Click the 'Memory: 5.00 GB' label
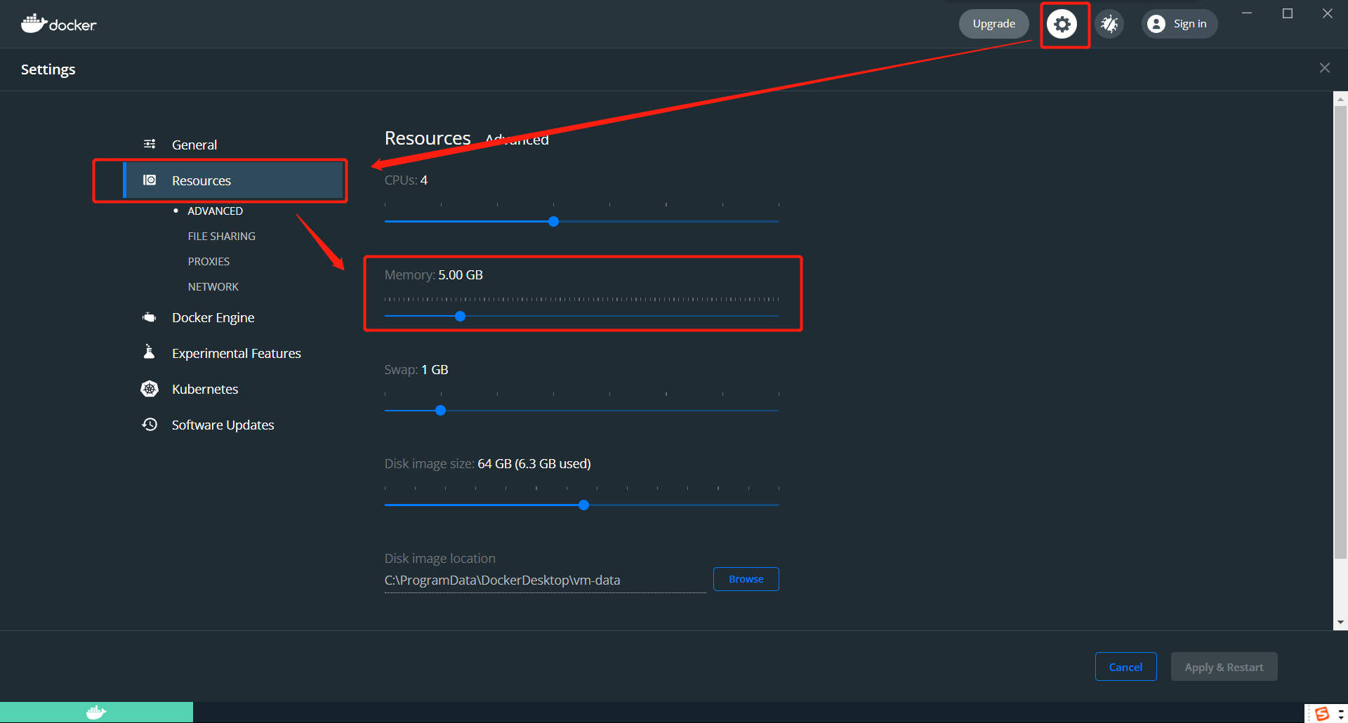This screenshot has height=723, width=1348. [433, 274]
